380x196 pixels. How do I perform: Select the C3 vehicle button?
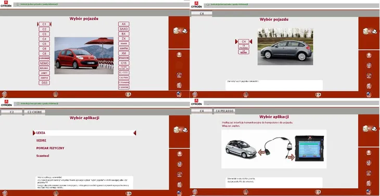[44, 34]
